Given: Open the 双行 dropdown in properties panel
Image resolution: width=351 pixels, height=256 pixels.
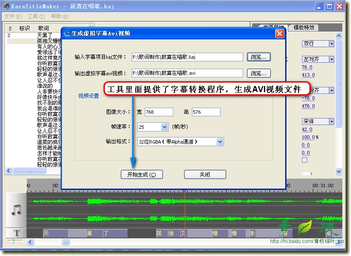Looking at the screenshot, I should pos(331,44).
